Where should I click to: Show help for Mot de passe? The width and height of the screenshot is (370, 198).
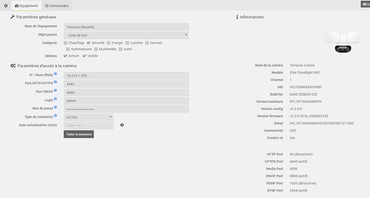[55, 107]
